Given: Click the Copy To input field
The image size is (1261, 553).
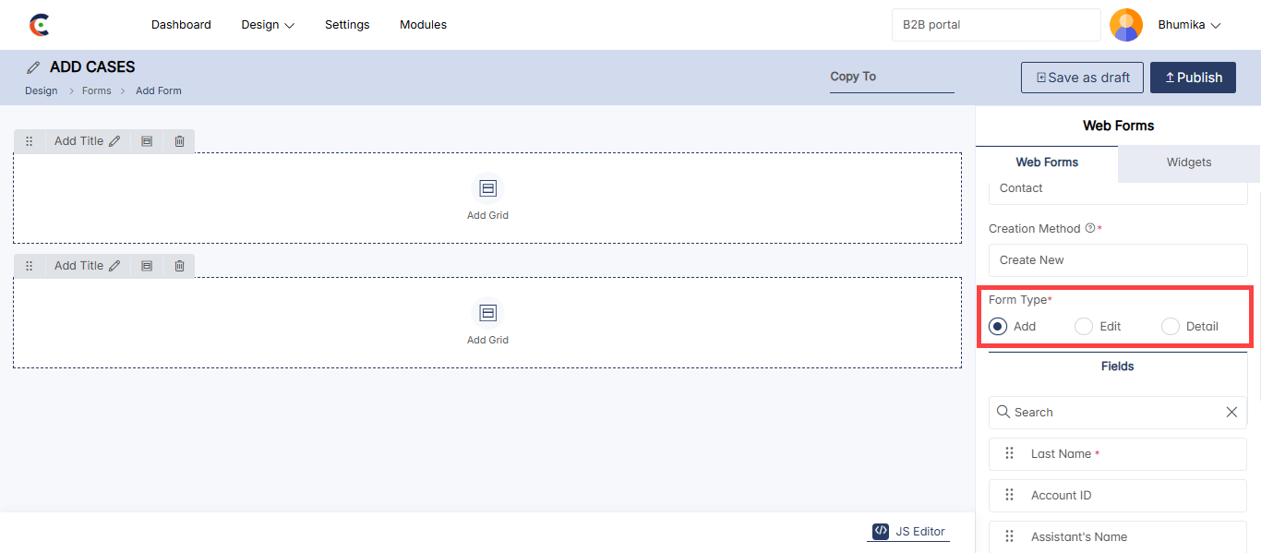Looking at the screenshot, I should [x=891, y=78].
